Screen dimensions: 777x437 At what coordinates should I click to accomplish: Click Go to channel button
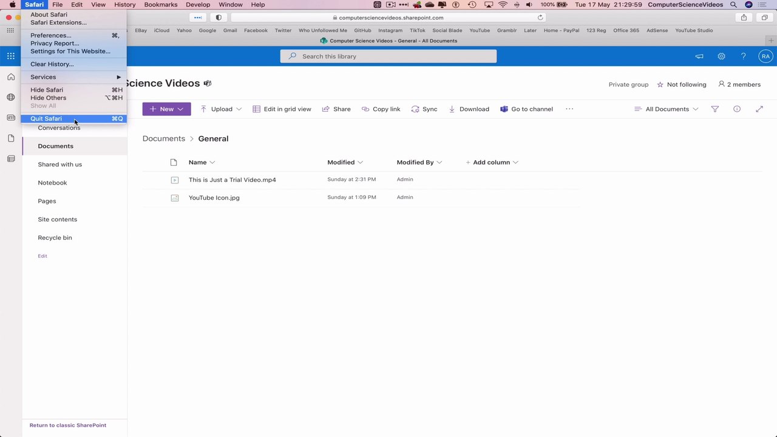[526, 109]
